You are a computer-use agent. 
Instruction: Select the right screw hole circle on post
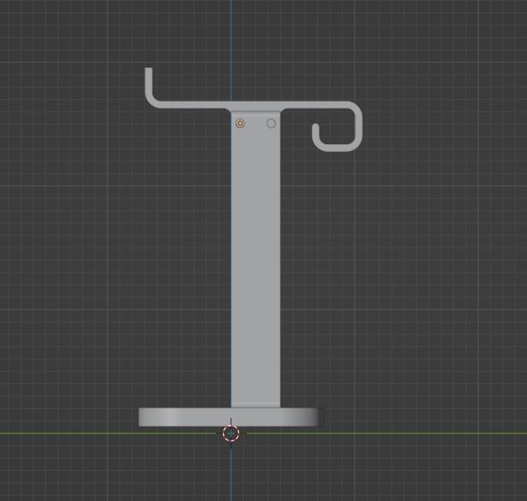(271, 123)
